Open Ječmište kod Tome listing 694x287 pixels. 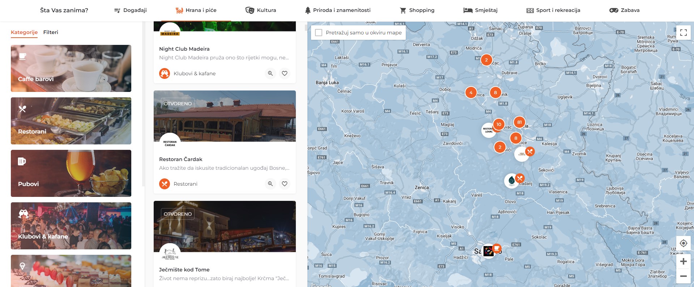coord(184,270)
